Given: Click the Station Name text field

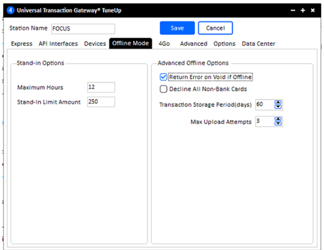Looking at the screenshot, I should coord(83,29).
